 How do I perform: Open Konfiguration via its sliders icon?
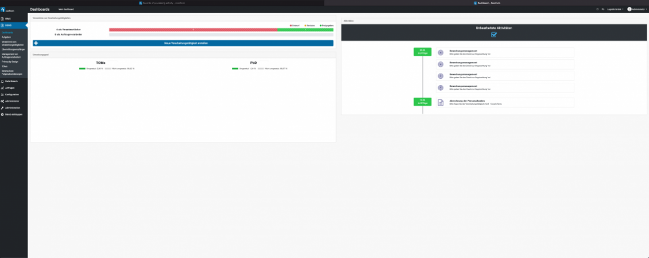[3, 94]
